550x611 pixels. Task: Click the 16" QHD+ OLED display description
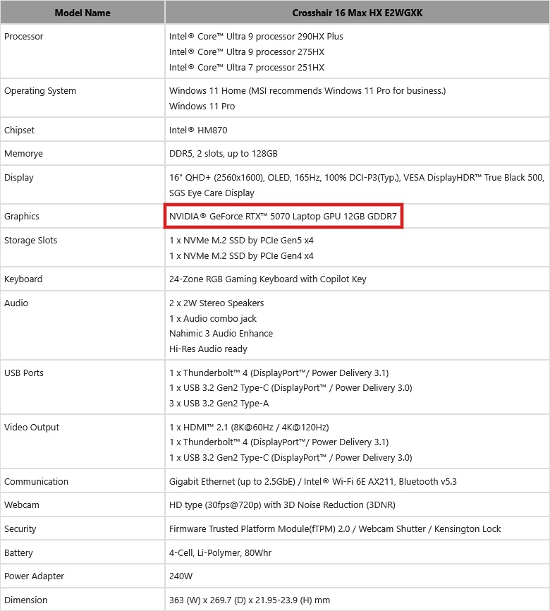point(356,177)
